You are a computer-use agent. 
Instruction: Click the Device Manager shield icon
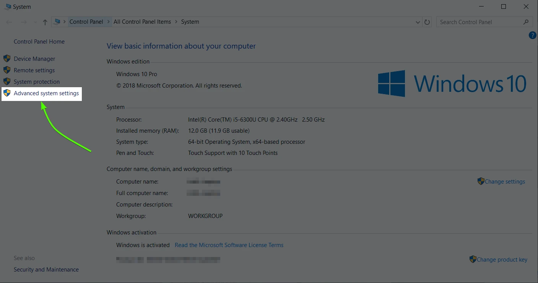tap(7, 59)
